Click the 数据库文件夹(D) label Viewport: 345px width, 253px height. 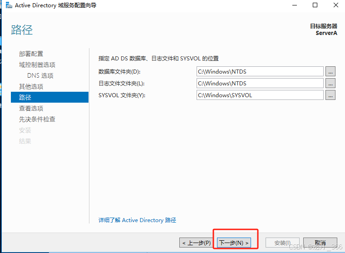pos(119,72)
